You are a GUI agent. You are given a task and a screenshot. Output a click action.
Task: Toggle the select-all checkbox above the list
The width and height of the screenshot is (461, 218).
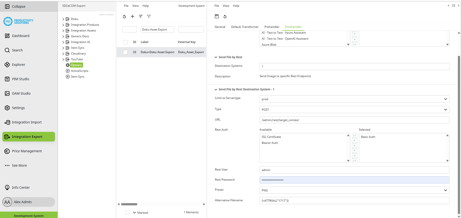pyautogui.click(x=125, y=42)
